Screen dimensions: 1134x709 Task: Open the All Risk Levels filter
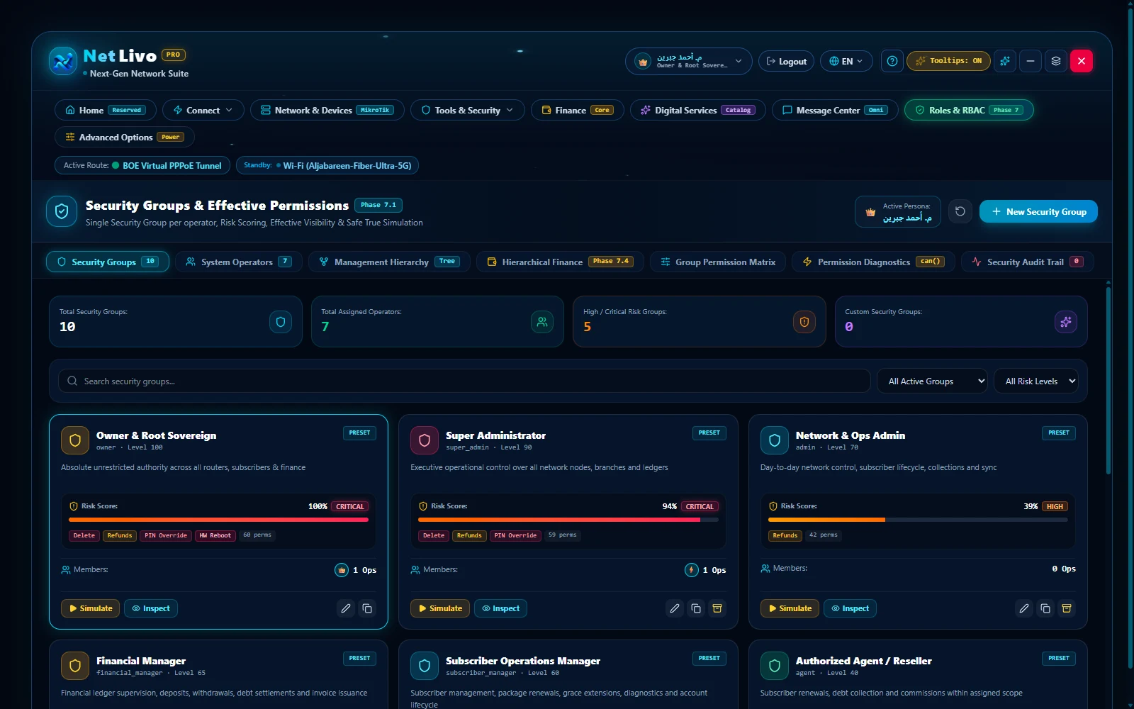1037,381
